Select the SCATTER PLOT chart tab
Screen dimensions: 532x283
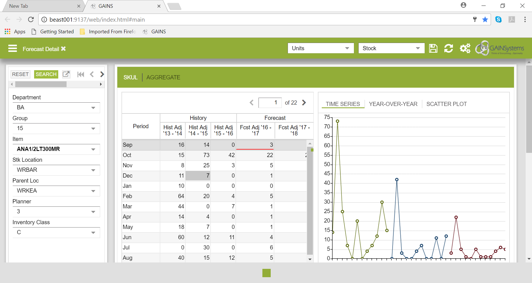pos(447,104)
